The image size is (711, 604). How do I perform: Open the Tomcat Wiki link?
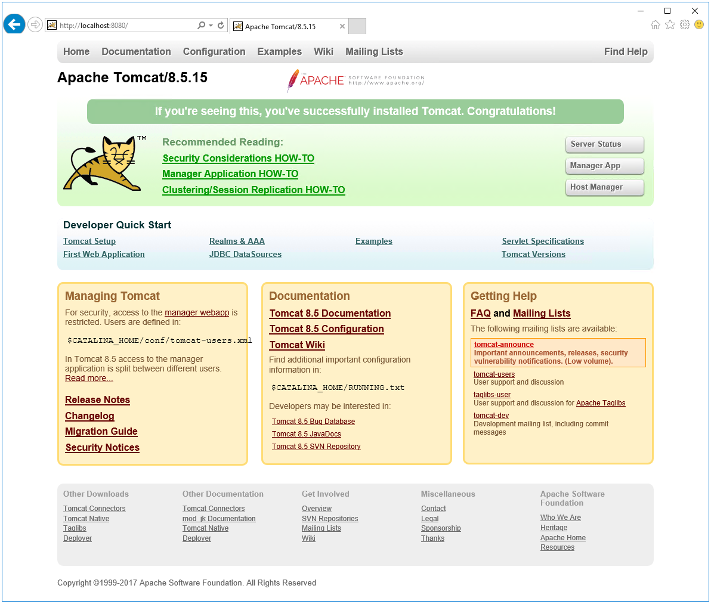click(x=297, y=345)
